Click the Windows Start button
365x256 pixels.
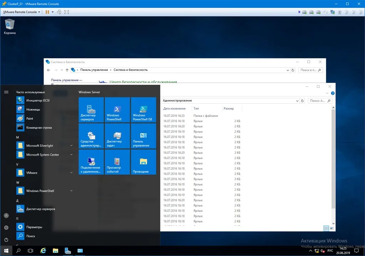click(6, 251)
